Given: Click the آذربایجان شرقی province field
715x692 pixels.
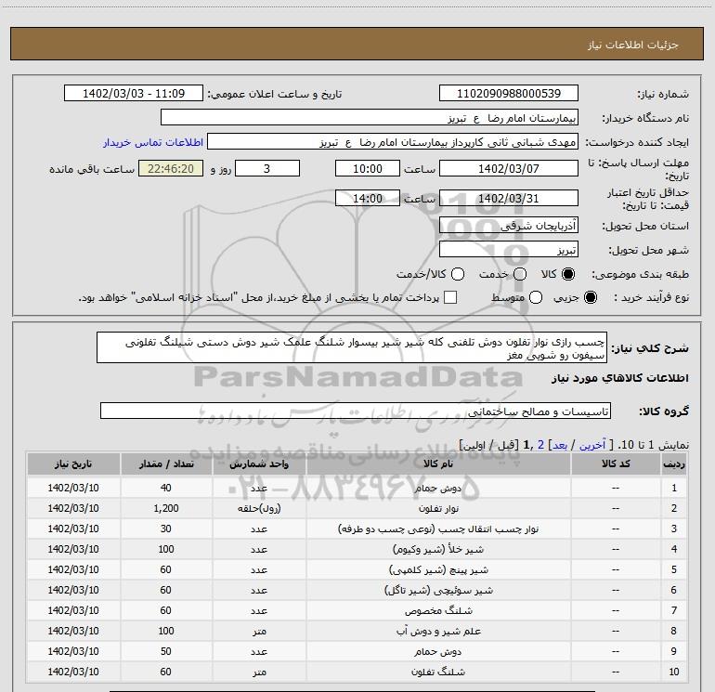Looking at the screenshot, I should (509, 225).
